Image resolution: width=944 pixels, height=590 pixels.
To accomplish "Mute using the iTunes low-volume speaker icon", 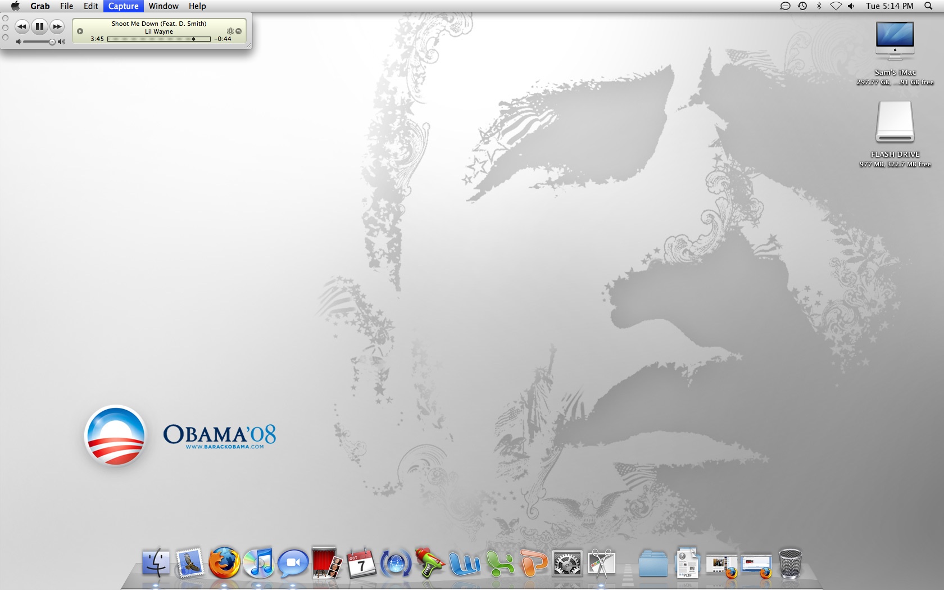I will click(x=19, y=42).
